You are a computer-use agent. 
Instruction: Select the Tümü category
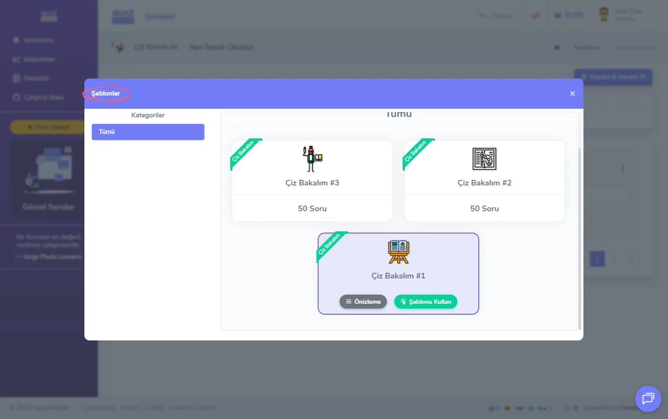point(148,132)
